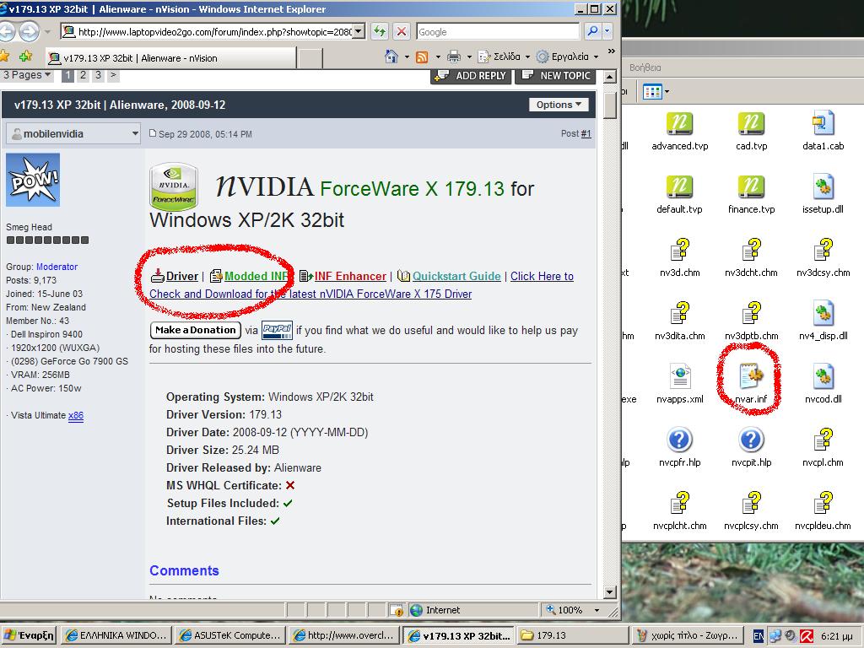Screen dimensions: 864x648
Task: Click the ADD REPLY button
Action: (471, 76)
